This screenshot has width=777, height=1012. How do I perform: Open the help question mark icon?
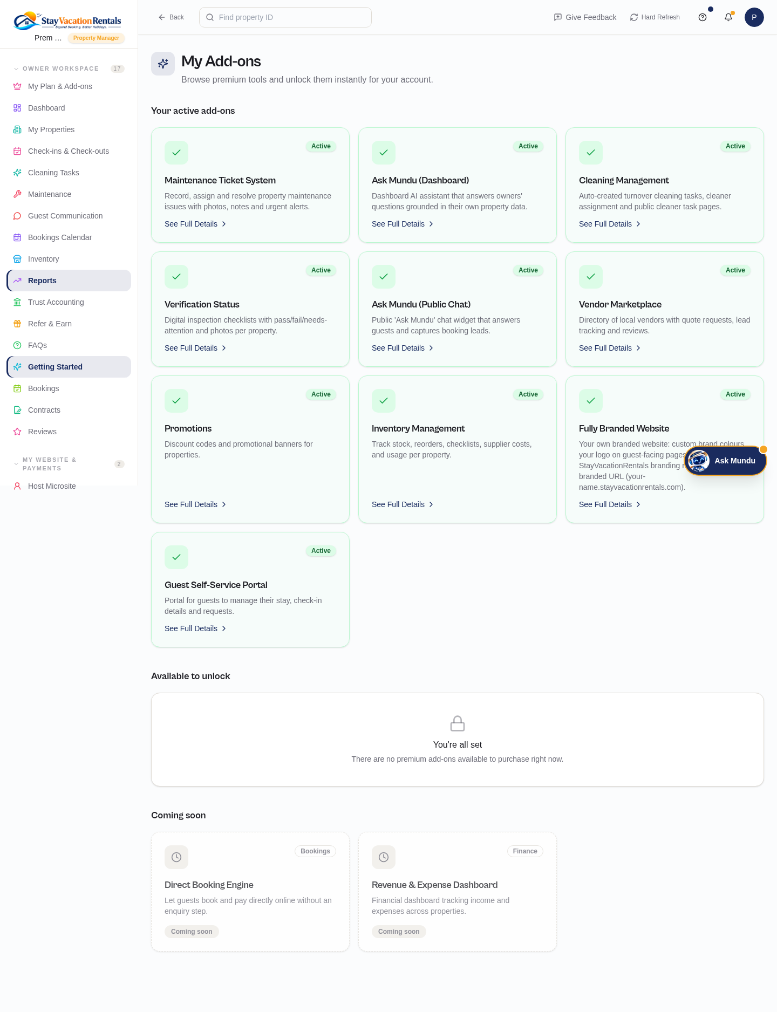pyautogui.click(x=703, y=17)
